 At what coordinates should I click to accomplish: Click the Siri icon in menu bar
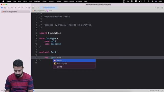156,1
